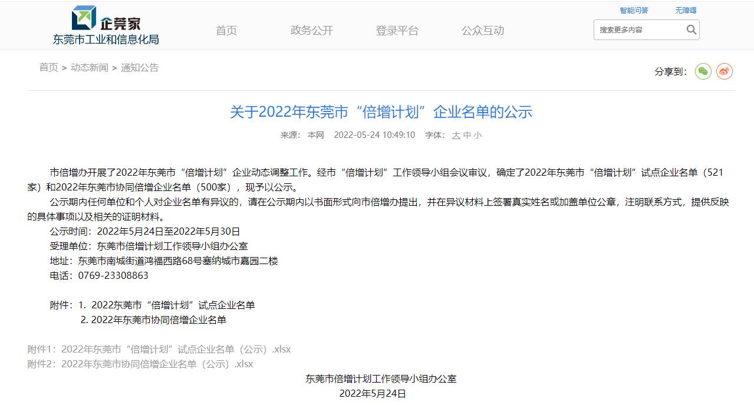Click the WeChat share icon
The image size is (754, 405).
point(703,71)
